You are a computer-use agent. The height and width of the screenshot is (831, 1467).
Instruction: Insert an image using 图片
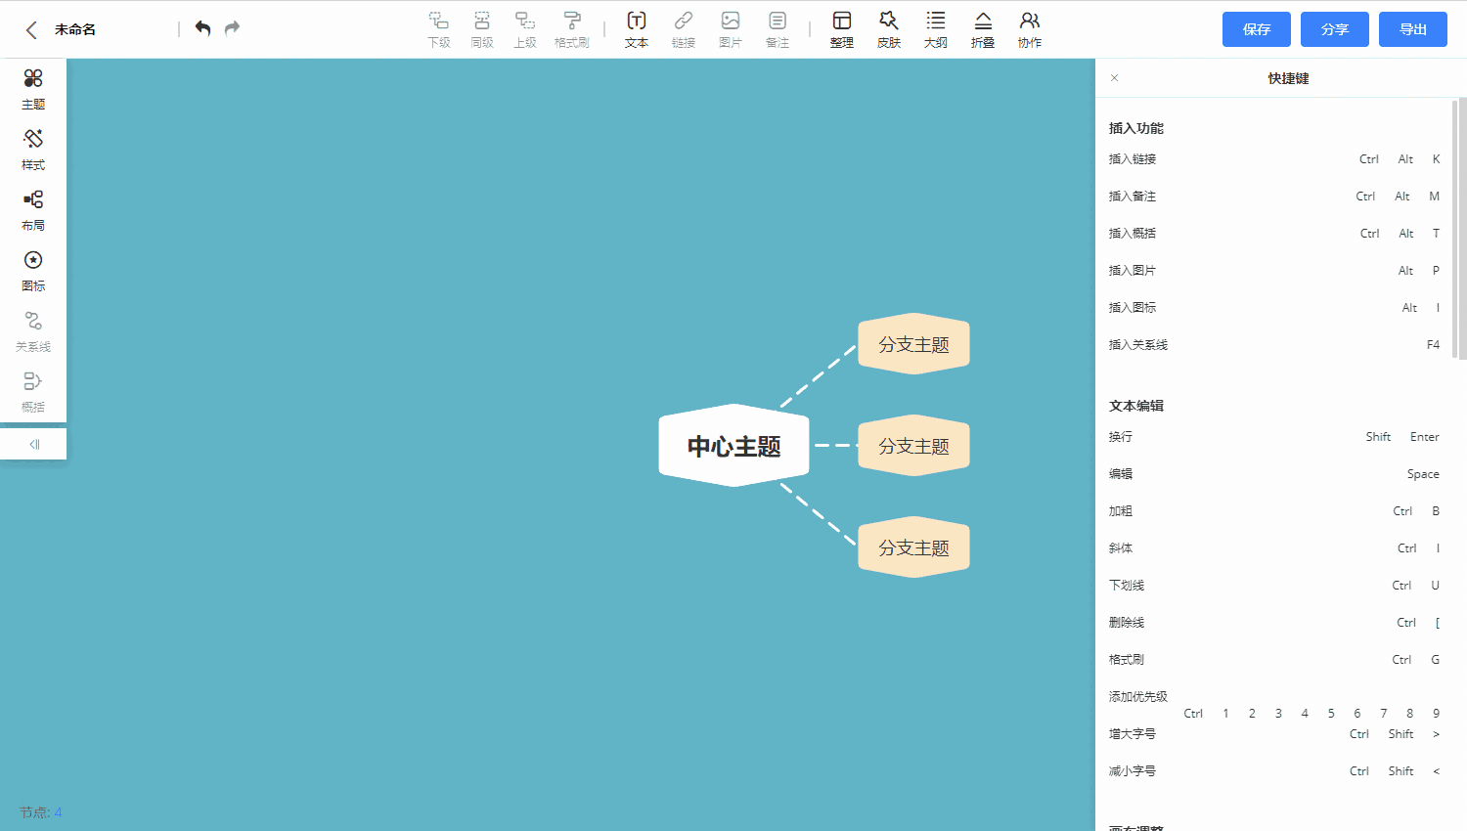pyautogui.click(x=730, y=29)
